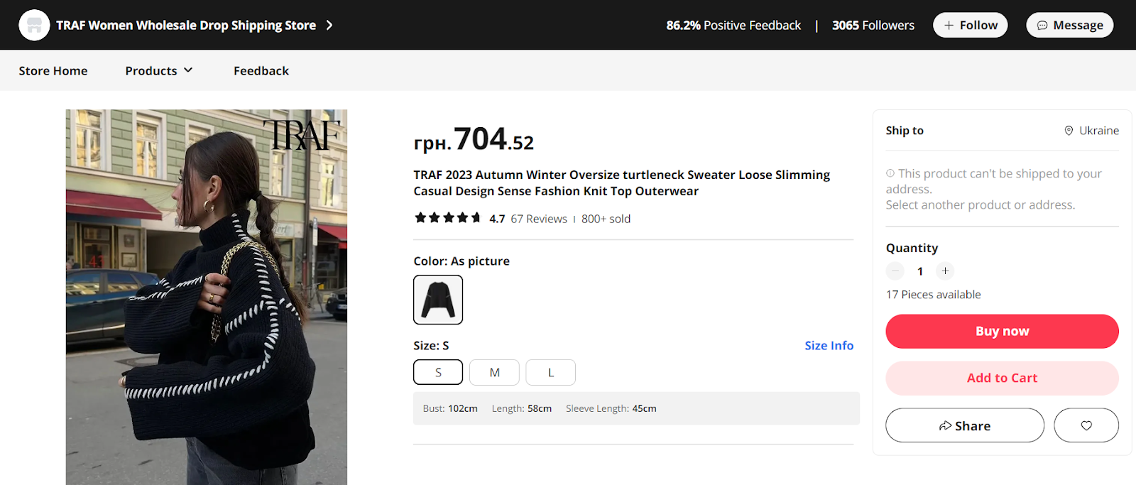This screenshot has height=485, width=1136.
Task: Send a message via the Message button
Action: [1070, 25]
